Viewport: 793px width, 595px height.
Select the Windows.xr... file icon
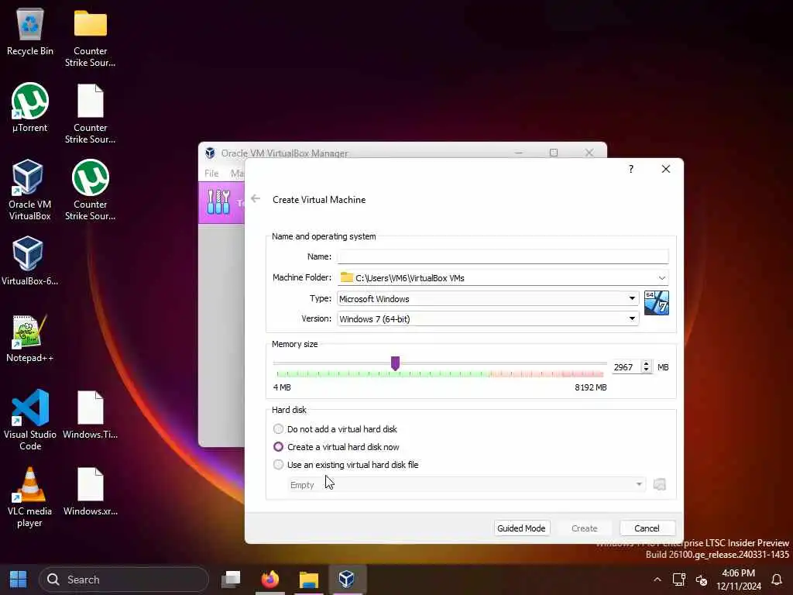tap(90, 492)
